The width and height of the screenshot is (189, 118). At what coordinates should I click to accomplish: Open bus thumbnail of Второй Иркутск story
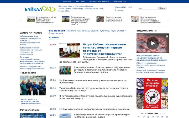31,19
